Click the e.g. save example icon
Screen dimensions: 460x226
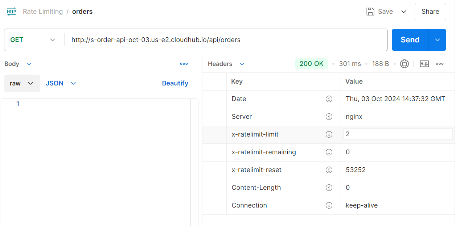coord(424,64)
